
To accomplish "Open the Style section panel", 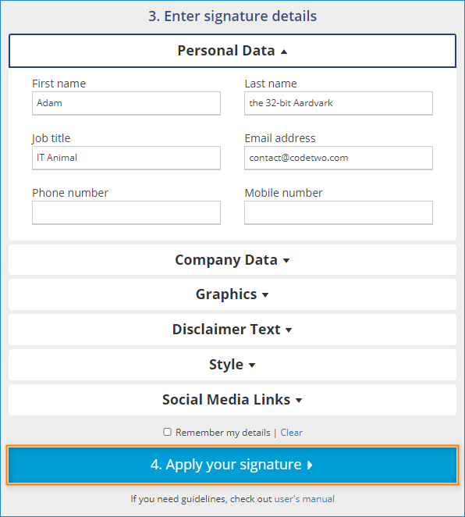I will (232, 365).
